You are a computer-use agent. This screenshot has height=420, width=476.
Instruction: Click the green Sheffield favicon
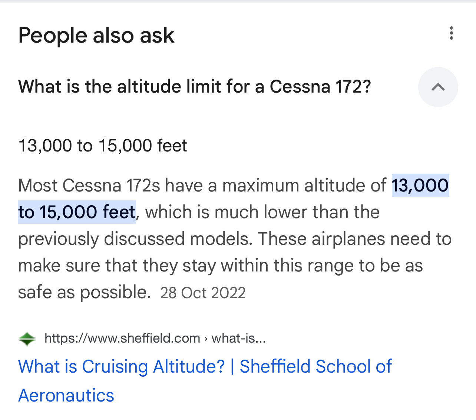coord(27,339)
